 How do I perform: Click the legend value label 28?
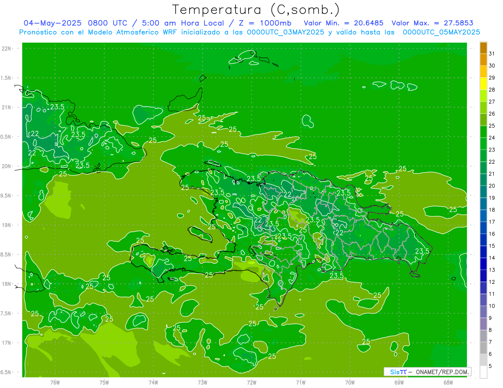492,90
